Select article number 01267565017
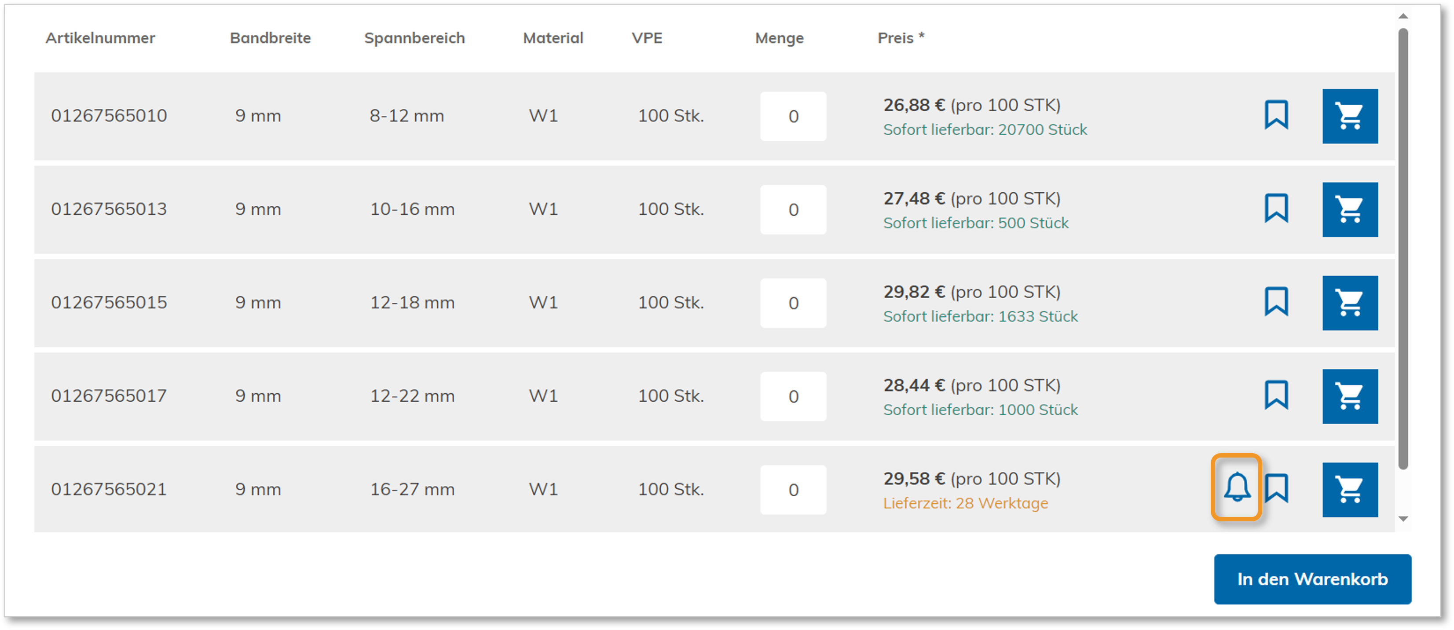The image size is (1454, 630). (x=109, y=396)
